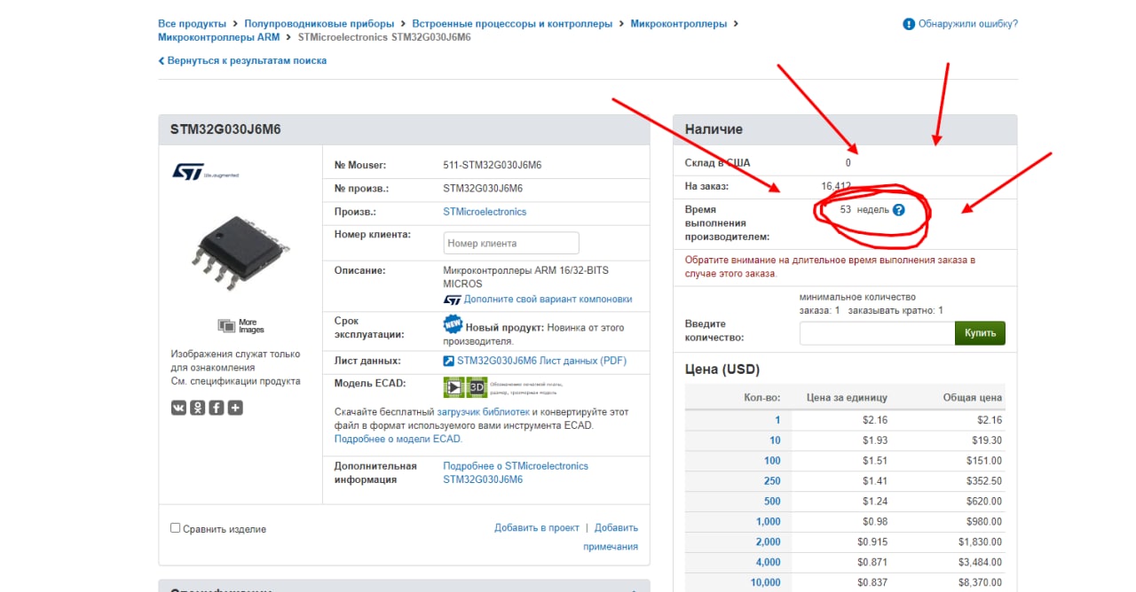Open the ECAD symbol/footprint icon
Screen dimensions: 1136x592
(x=454, y=387)
